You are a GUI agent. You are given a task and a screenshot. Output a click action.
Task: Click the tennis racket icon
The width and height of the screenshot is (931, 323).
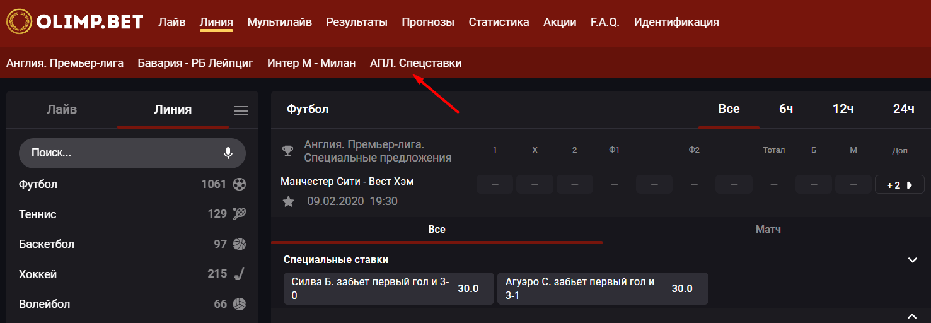tap(240, 214)
